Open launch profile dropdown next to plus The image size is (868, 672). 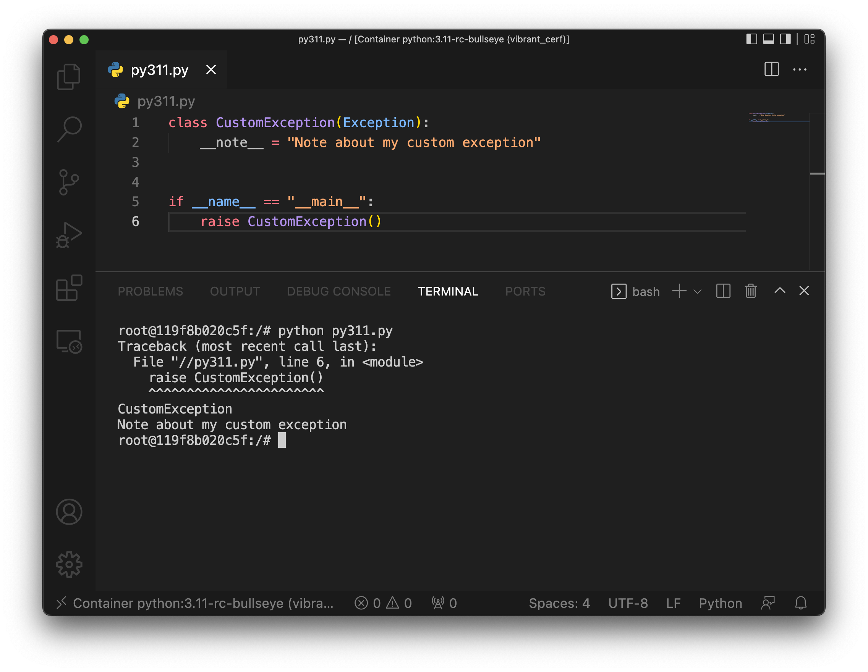[x=698, y=291]
